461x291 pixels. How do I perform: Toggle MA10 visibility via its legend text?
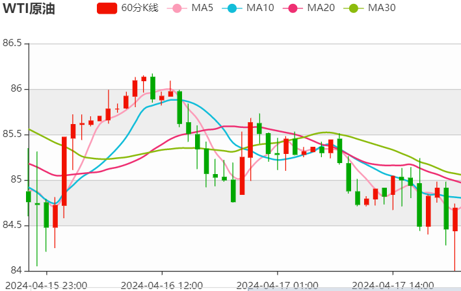(x=261, y=8)
